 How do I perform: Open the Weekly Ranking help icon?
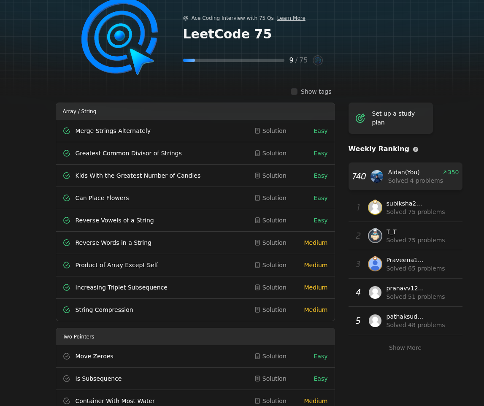pos(416,149)
